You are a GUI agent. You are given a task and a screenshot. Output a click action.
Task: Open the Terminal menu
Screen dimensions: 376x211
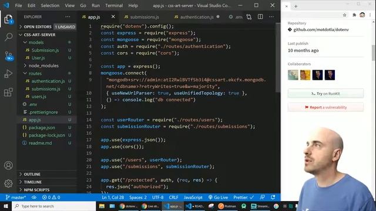[x=114, y=5]
